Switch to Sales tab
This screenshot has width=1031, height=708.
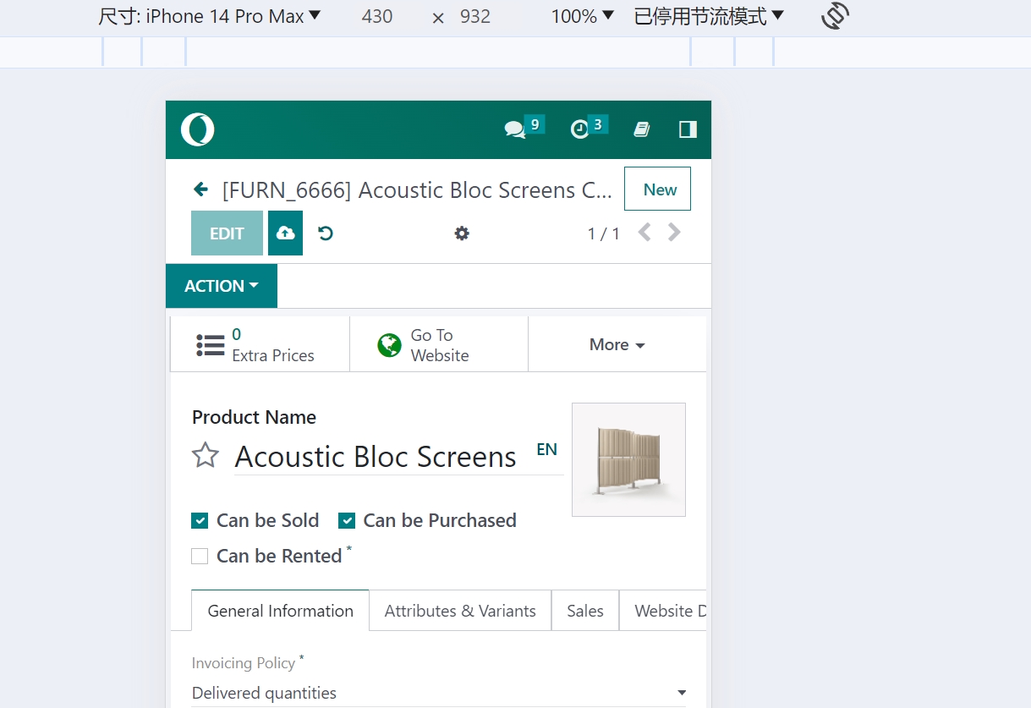click(x=585, y=611)
